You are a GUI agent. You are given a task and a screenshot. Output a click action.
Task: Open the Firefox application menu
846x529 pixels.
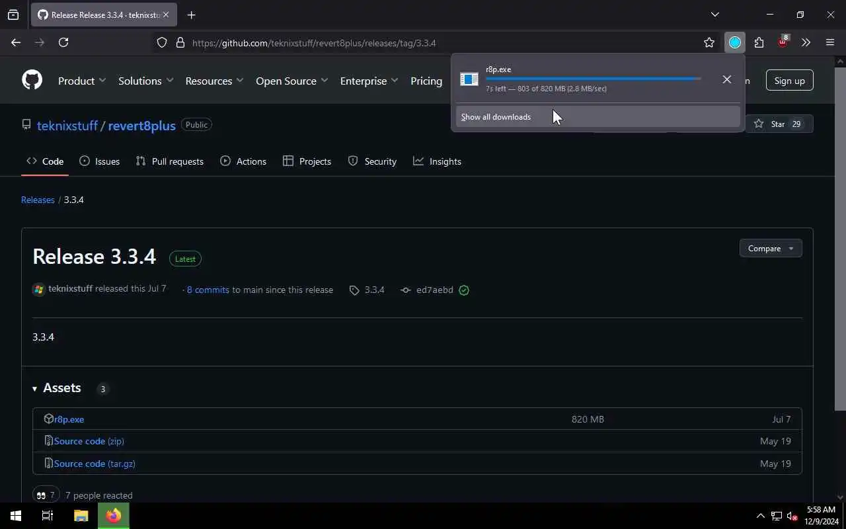(830, 42)
